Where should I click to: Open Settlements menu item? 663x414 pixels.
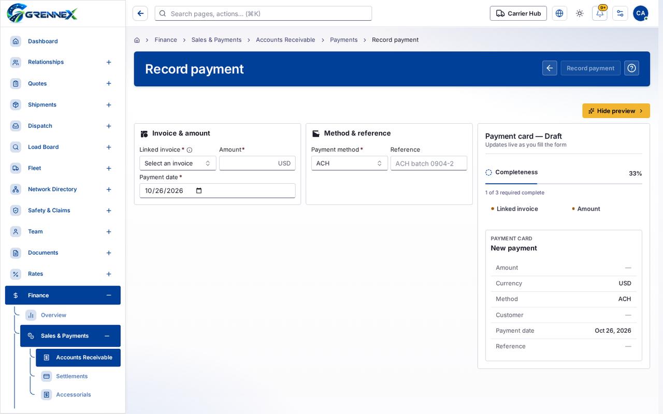[78, 376]
